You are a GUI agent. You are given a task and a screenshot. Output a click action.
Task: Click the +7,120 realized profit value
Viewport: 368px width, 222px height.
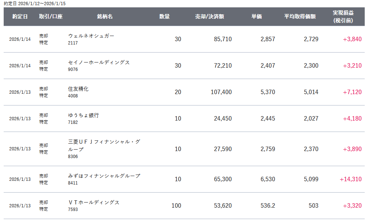[x=352, y=92]
